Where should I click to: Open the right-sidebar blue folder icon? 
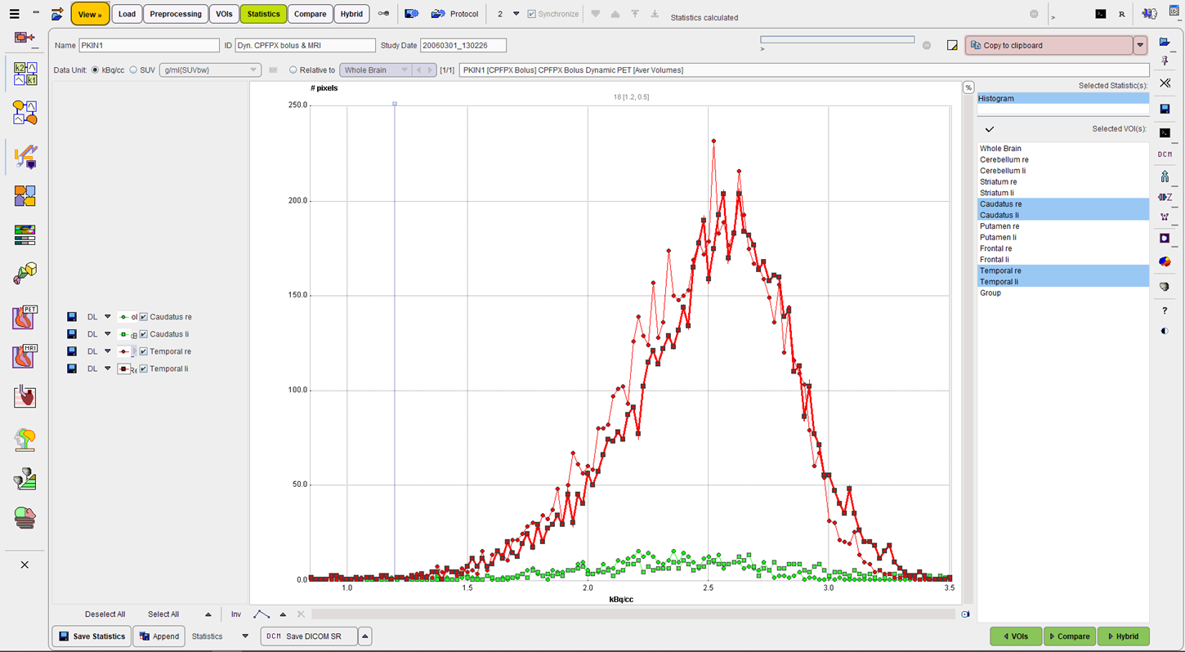coord(1165,42)
